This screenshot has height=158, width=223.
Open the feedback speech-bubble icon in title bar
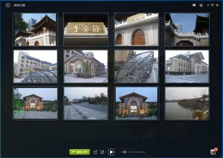click(x=194, y=5)
